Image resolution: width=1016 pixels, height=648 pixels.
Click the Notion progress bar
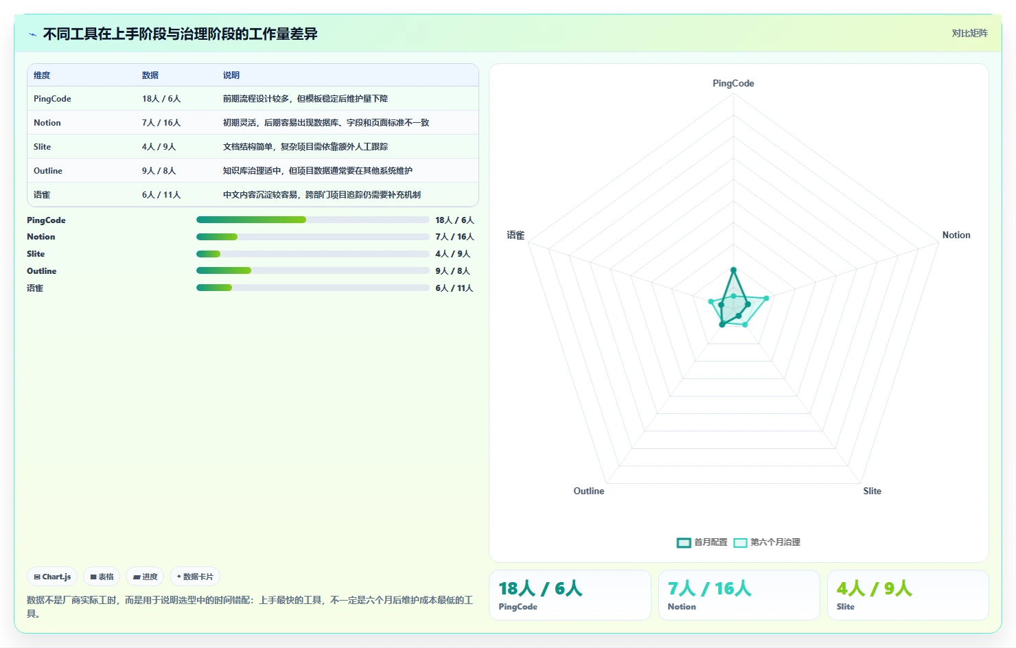pyautogui.click(x=313, y=237)
